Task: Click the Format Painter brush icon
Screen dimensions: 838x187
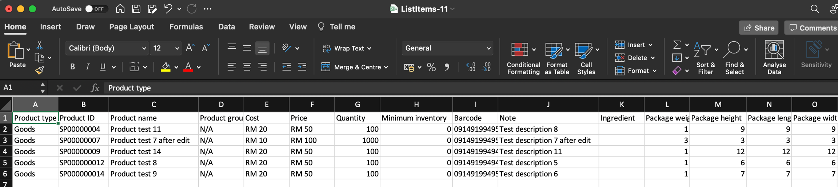Action: (40, 70)
